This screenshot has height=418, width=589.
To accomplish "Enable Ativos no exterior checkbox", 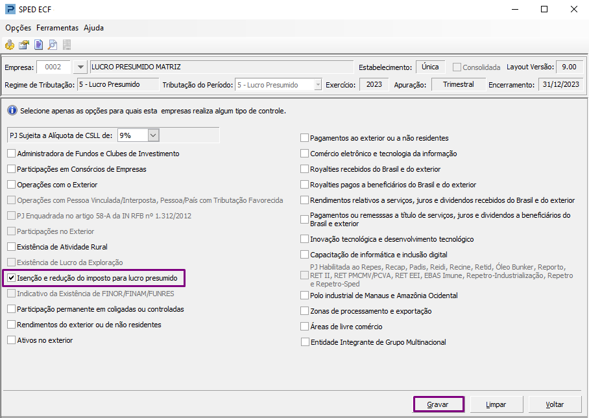I will click(11, 340).
